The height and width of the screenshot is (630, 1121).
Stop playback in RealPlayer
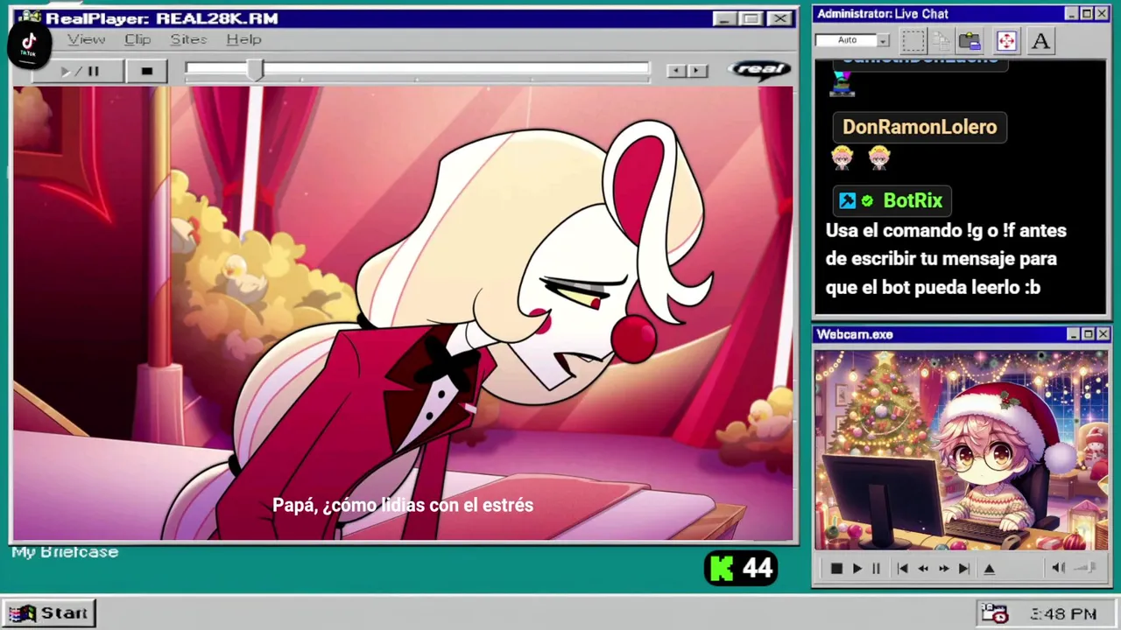[146, 72]
